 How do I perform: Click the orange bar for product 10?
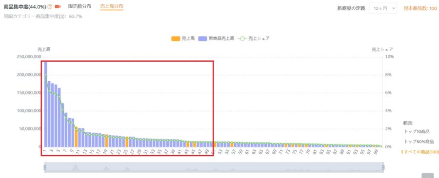[x=76, y=137]
